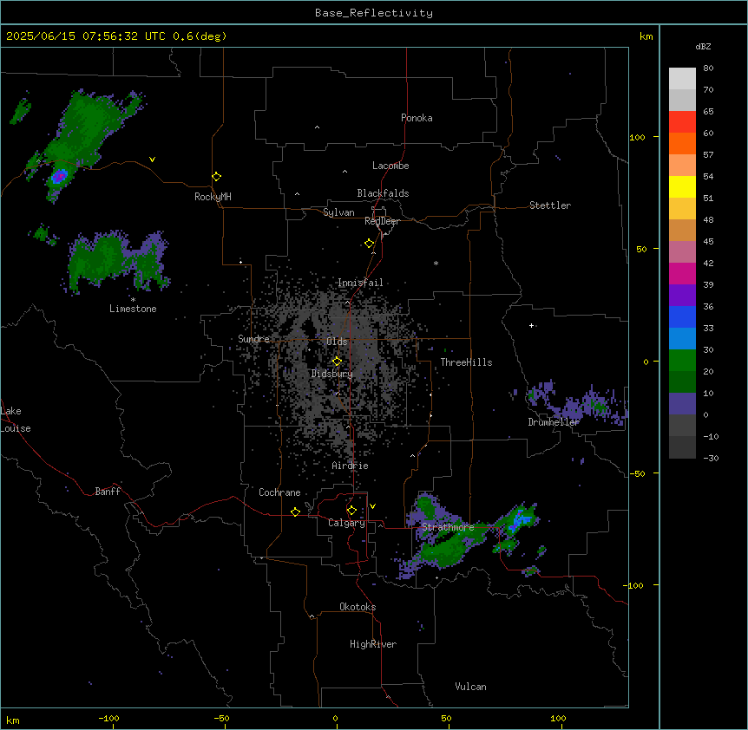
Task: Pick the red 60-65 dBZ legend swatch
Action: (x=682, y=122)
